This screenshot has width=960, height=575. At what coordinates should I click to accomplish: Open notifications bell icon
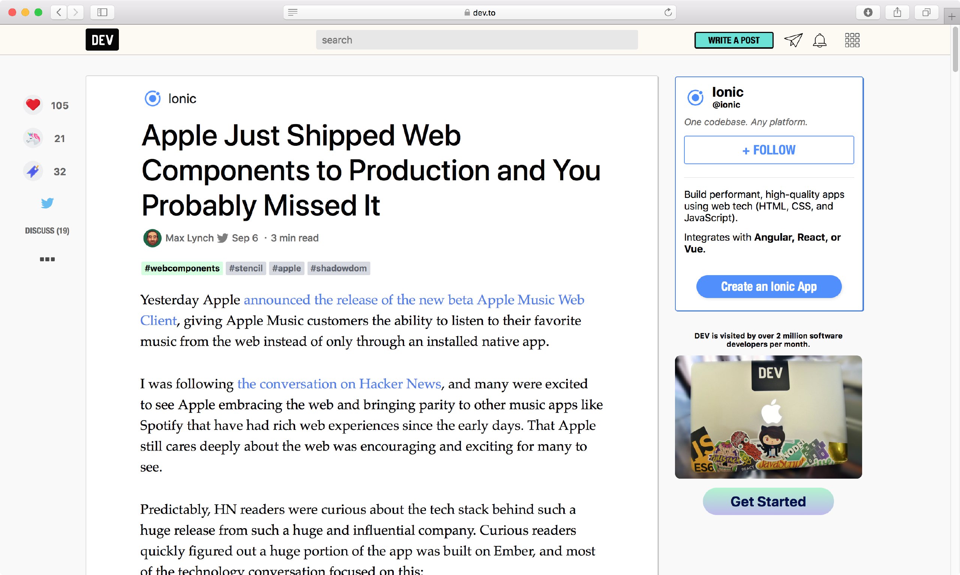[x=819, y=40]
